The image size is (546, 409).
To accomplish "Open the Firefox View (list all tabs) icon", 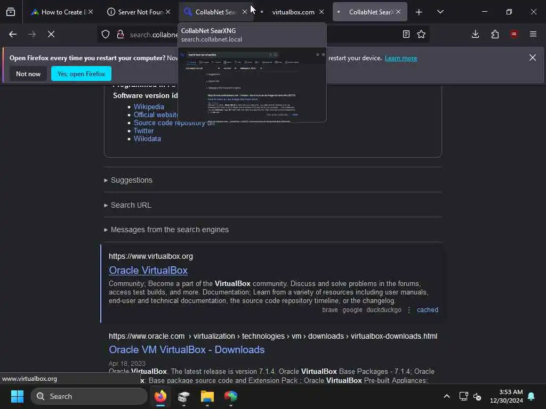I will (11, 12).
